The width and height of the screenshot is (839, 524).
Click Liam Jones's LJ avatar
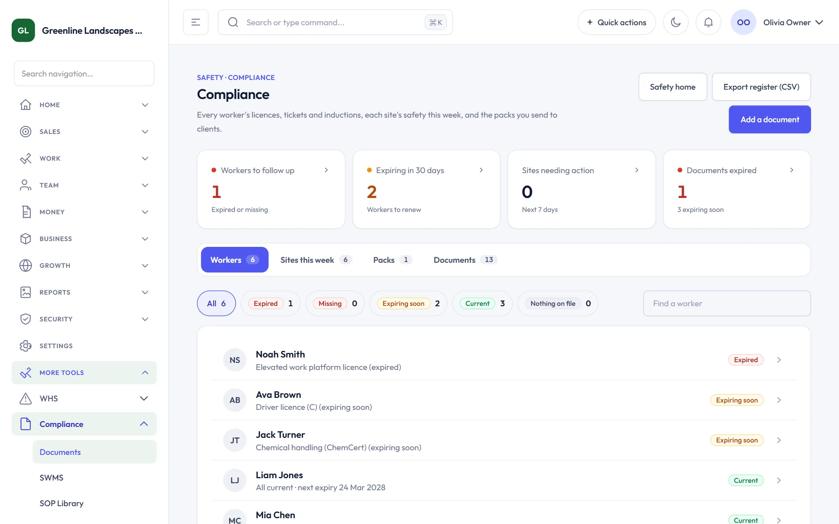(235, 480)
